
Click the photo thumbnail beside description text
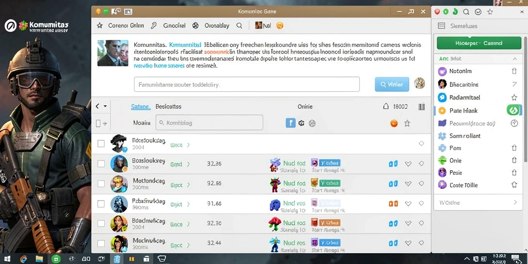(x=113, y=53)
